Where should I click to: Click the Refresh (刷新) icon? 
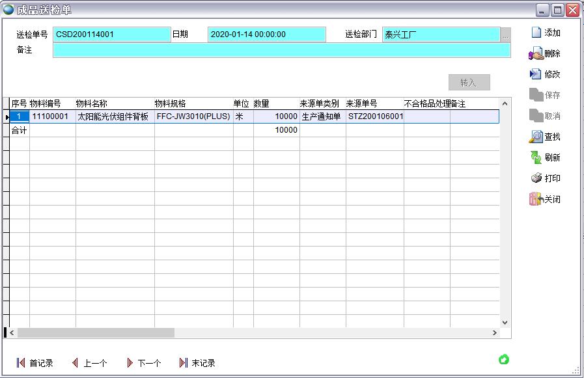click(x=536, y=157)
